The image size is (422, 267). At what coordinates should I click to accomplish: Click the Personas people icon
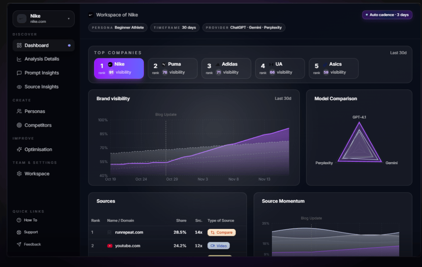19,111
